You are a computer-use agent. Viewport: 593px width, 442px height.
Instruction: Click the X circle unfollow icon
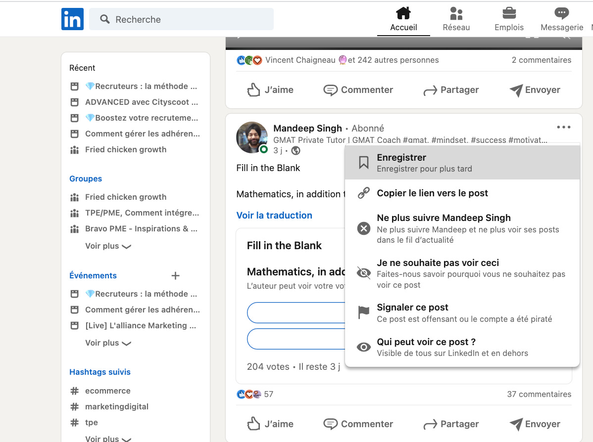pyautogui.click(x=364, y=228)
